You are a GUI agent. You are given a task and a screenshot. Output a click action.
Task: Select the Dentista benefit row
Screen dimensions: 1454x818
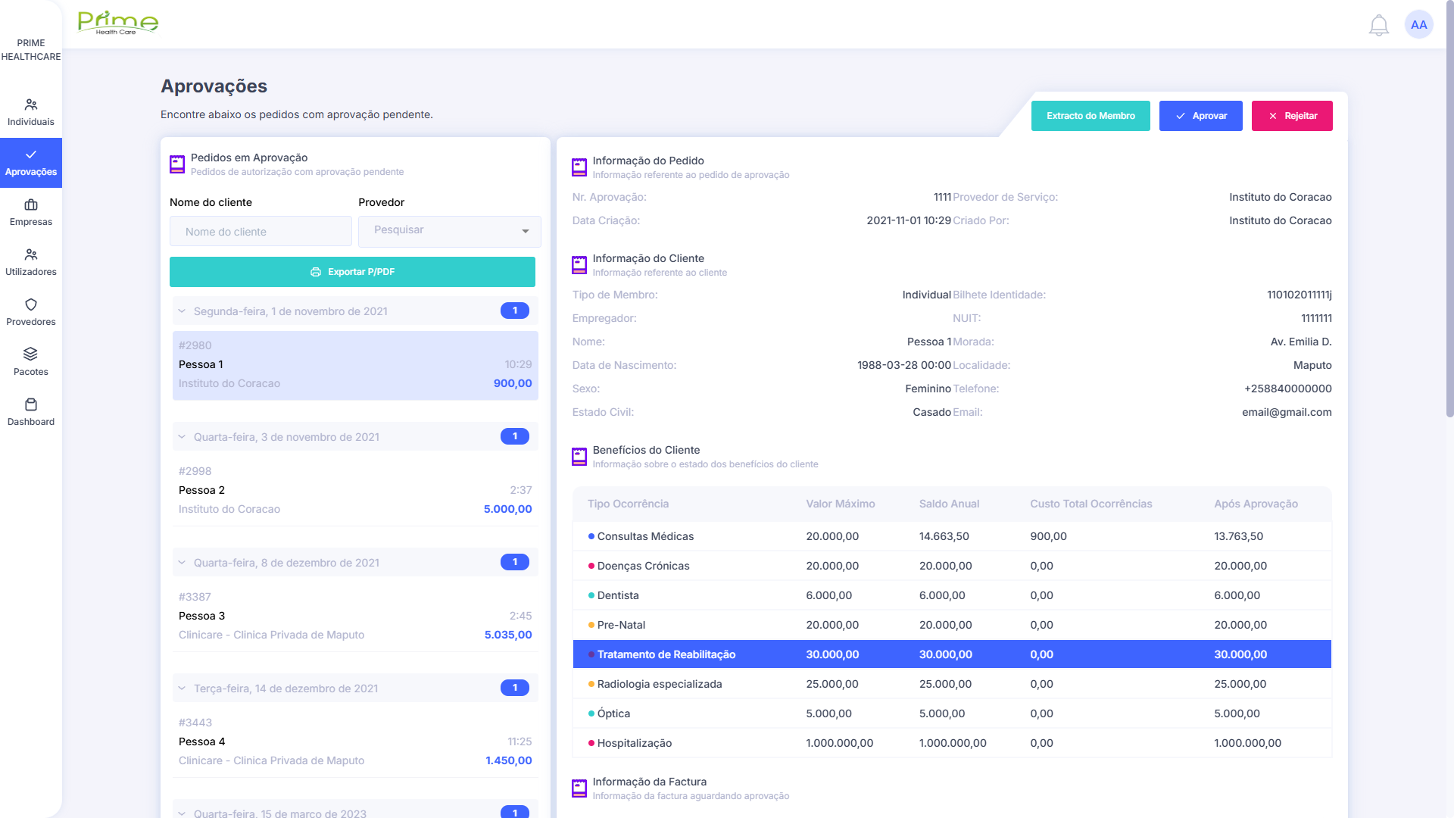click(952, 595)
